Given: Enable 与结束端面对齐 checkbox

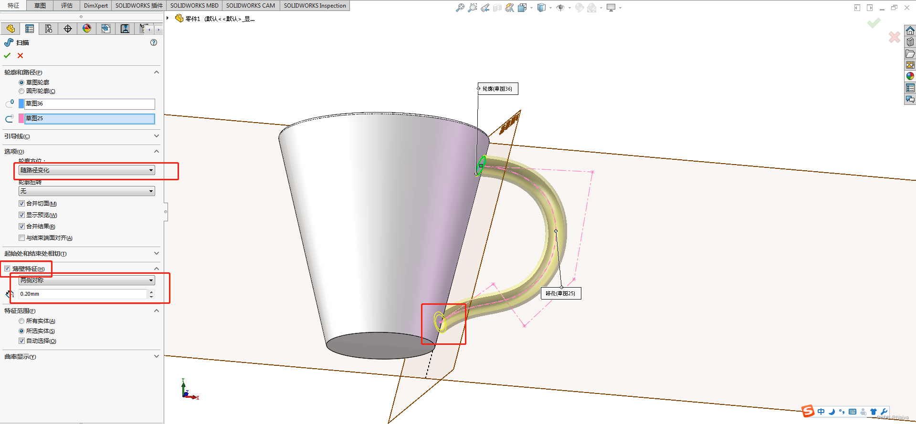Looking at the screenshot, I should [x=21, y=238].
